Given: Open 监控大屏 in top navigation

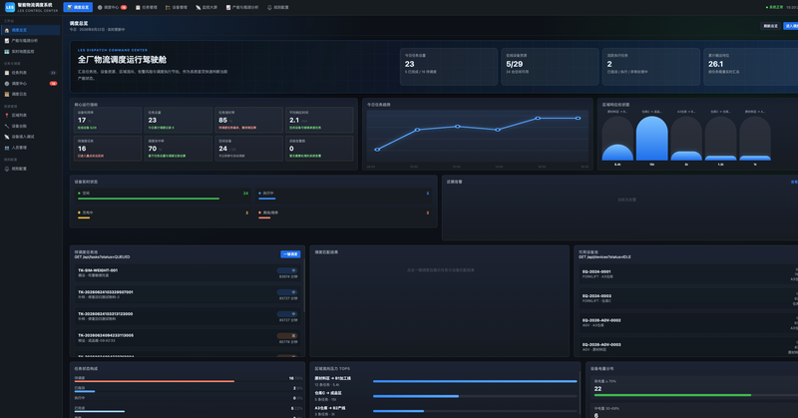Looking at the screenshot, I should click(x=206, y=7).
